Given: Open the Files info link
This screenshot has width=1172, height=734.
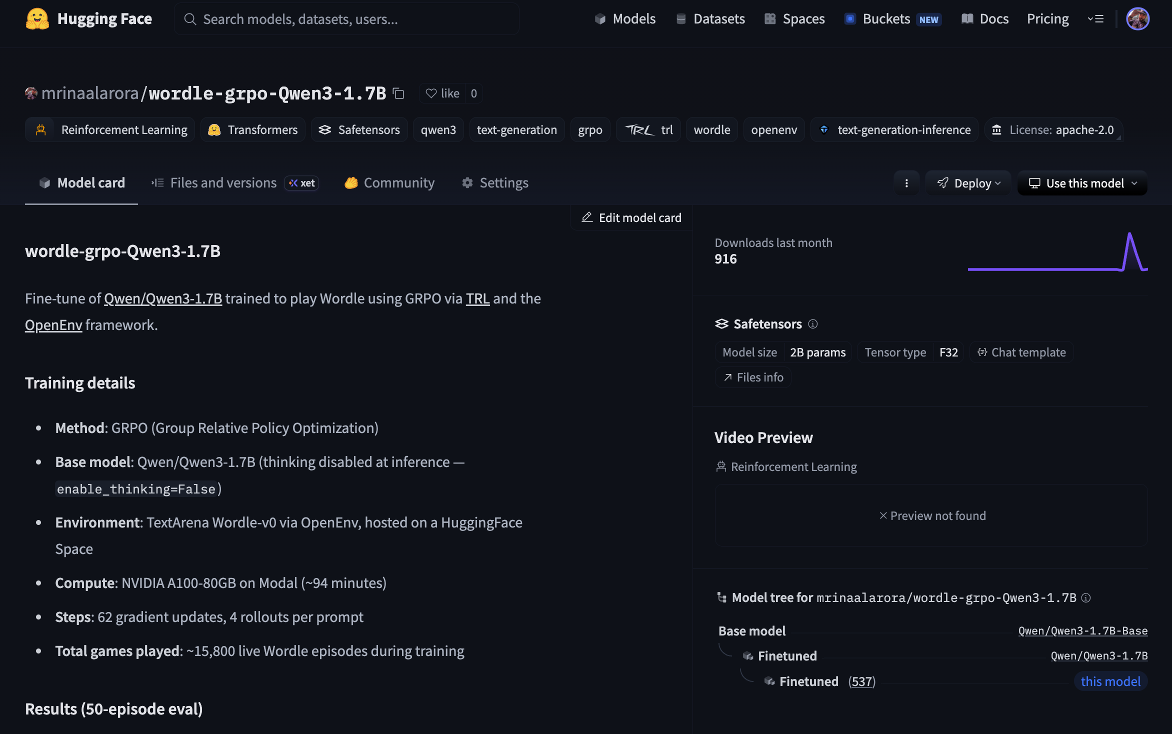Looking at the screenshot, I should [753, 377].
